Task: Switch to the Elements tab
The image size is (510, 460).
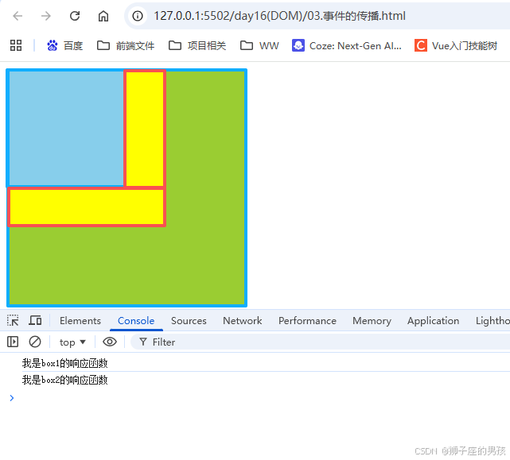Action: [x=80, y=321]
